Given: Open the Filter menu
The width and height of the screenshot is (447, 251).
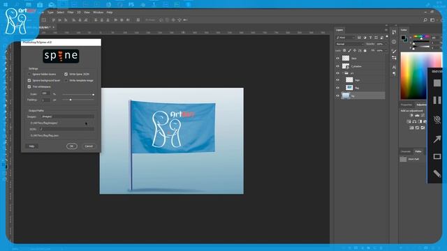Looking at the screenshot, I should [x=71, y=13].
